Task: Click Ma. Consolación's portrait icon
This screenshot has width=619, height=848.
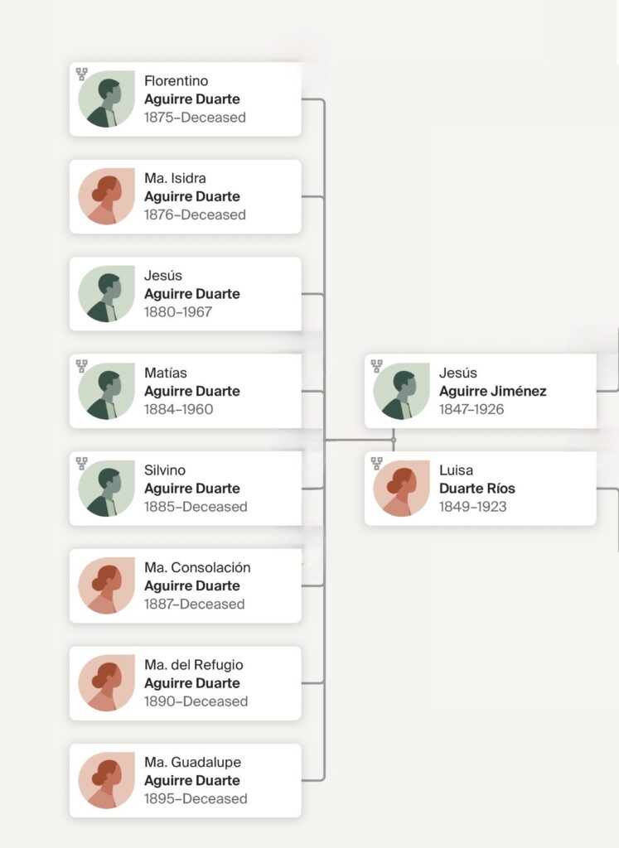Action: [x=106, y=585]
